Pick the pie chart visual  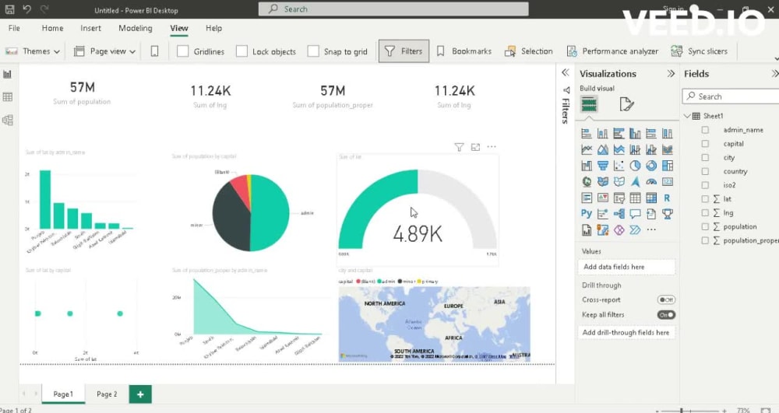[x=635, y=166]
